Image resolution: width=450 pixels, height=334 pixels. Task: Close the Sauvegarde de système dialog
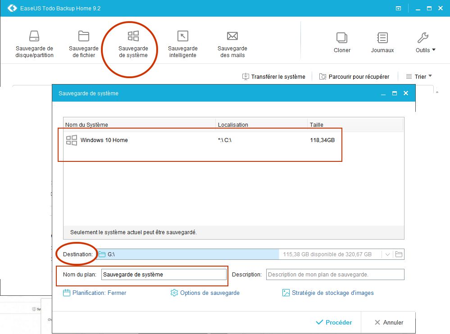[406, 93]
